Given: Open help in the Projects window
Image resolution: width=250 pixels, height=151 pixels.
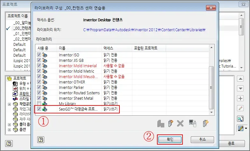Looking at the screenshot, I should coord(9,143).
